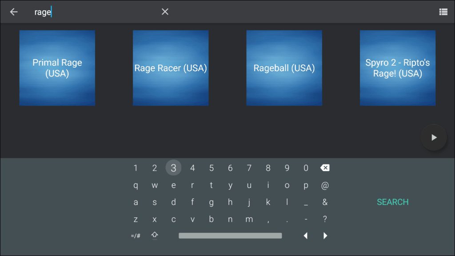Clear the search text with the X icon

(x=165, y=12)
